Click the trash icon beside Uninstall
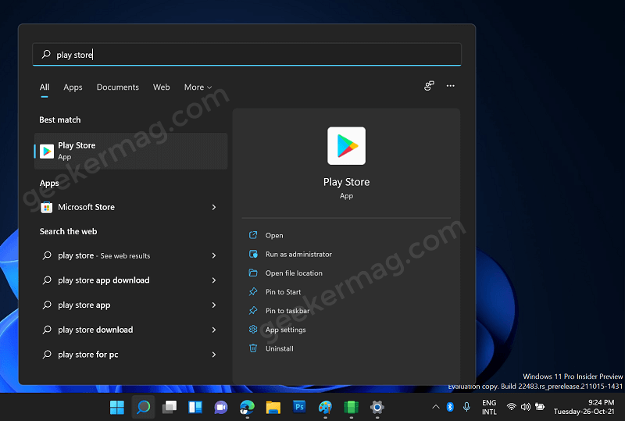This screenshot has height=421, width=625. click(253, 348)
